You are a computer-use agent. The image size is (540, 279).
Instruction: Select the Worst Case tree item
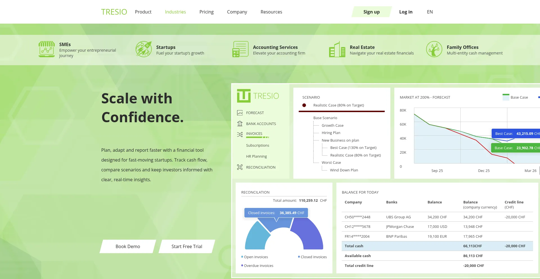(x=331, y=163)
